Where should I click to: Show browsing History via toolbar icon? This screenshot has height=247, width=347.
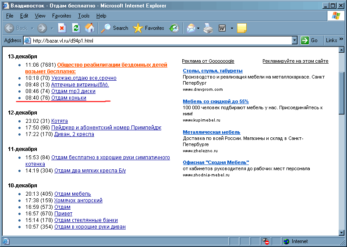click(174, 28)
